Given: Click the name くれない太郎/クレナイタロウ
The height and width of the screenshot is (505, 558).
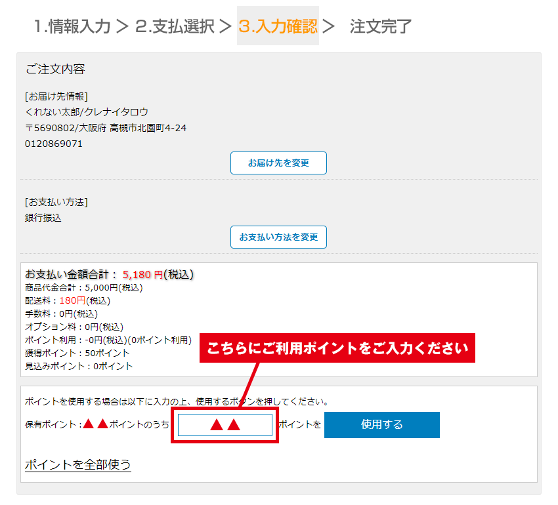Looking at the screenshot, I should [87, 112].
